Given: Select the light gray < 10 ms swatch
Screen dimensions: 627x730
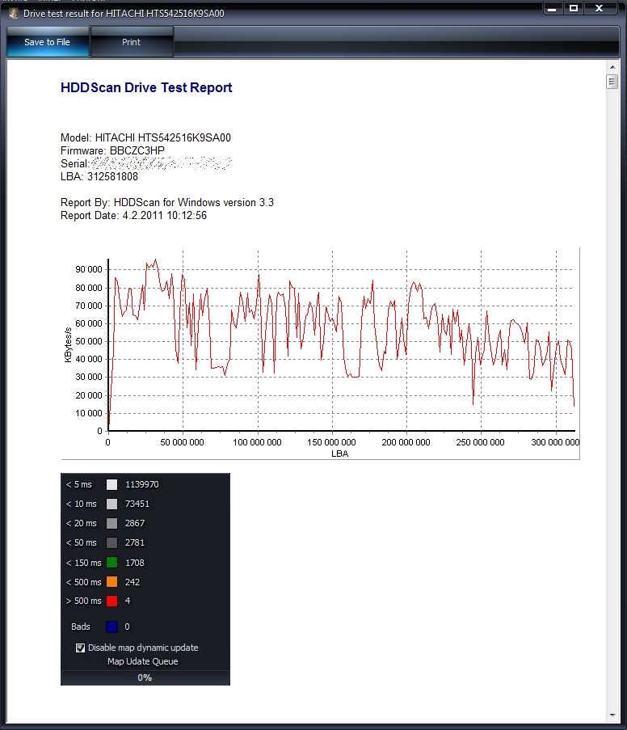Looking at the screenshot, I should 112,504.
